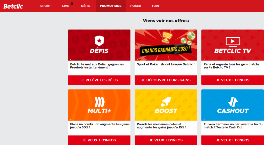Image resolution: width=264 pixels, height=145 pixels.
Task: Open the Turf tab
Action: point(156,6)
